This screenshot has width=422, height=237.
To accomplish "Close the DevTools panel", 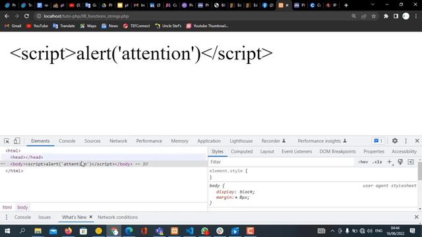I will tap(417, 141).
